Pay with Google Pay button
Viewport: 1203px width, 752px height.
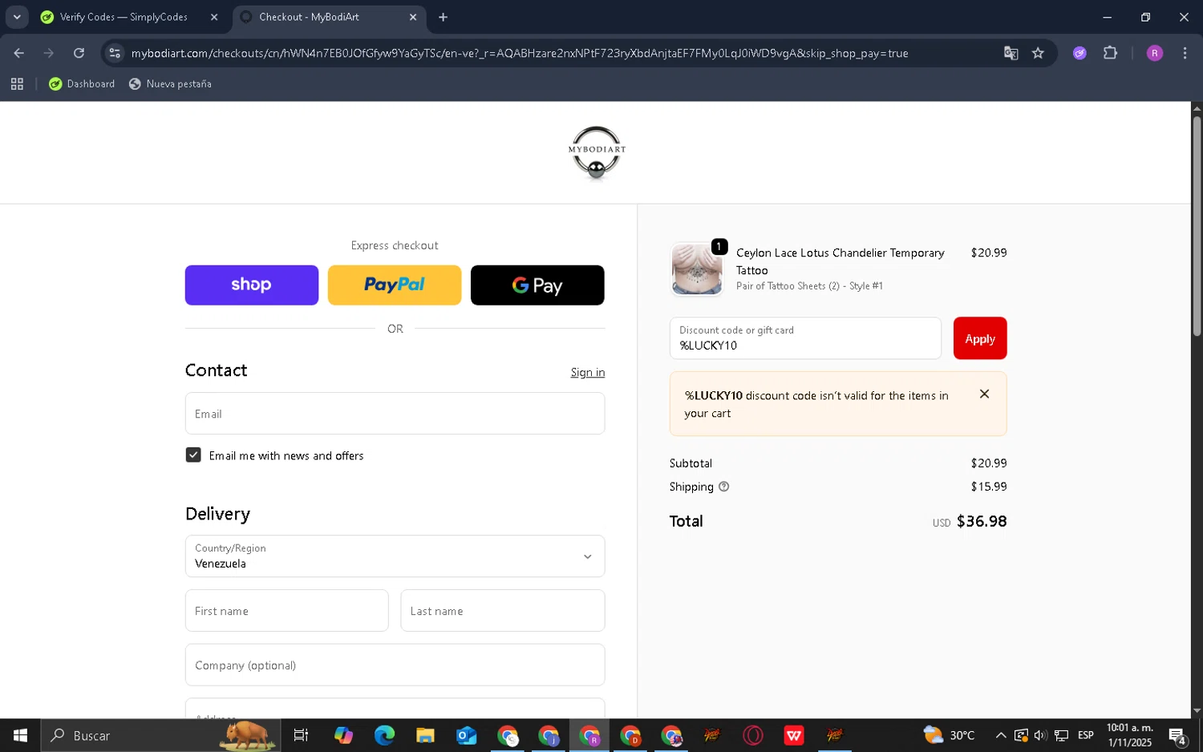[537, 285]
